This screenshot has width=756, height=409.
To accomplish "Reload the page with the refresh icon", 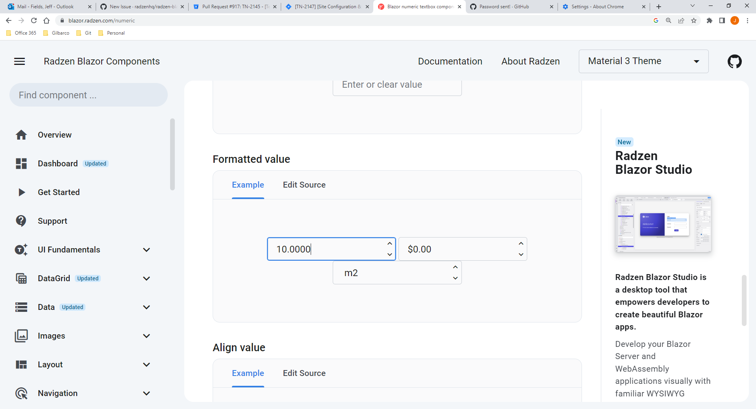I will click(x=34, y=20).
